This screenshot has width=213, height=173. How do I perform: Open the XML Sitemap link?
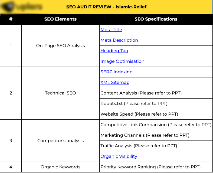point(115,83)
